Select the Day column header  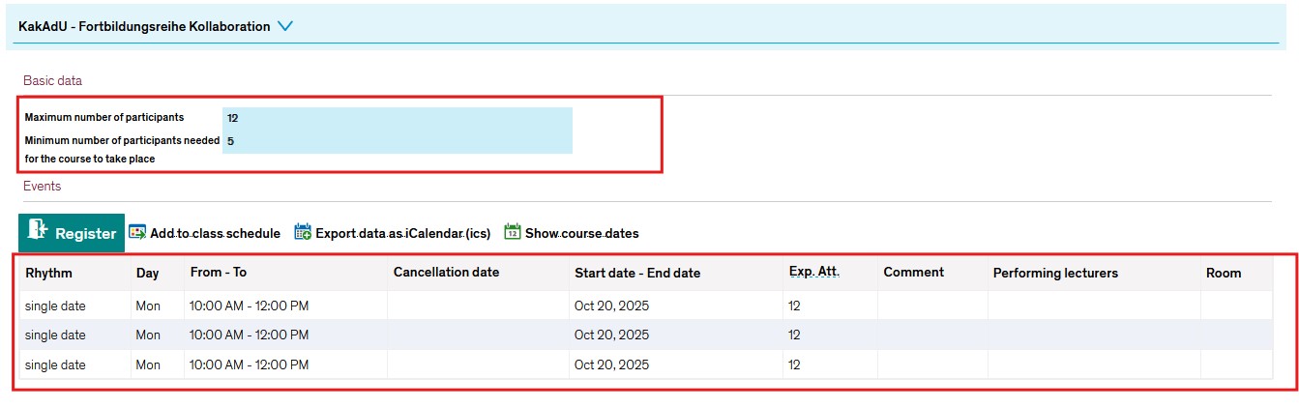click(x=147, y=273)
